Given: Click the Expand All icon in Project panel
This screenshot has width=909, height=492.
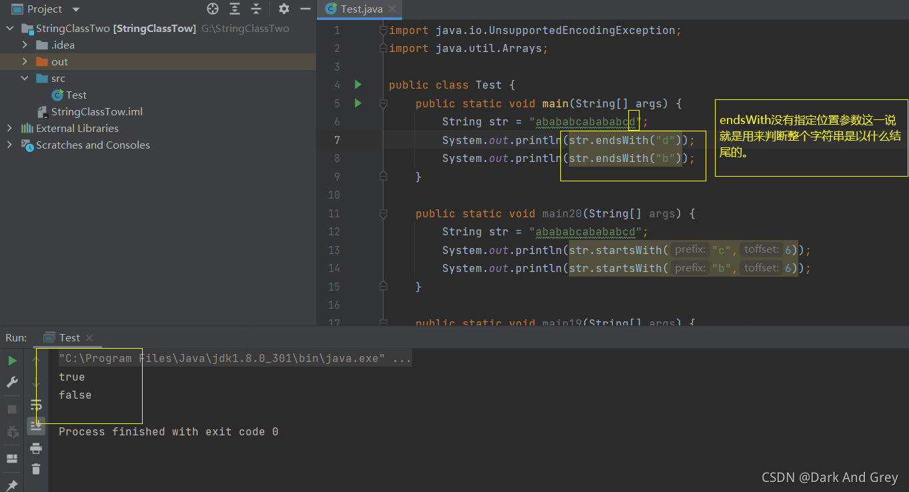Looking at the screenshot, I should 235,9.
